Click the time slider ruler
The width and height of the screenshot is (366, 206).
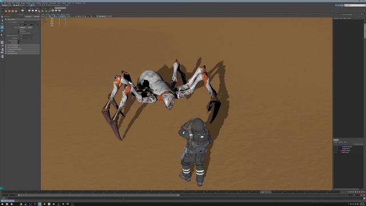[172, 192]
